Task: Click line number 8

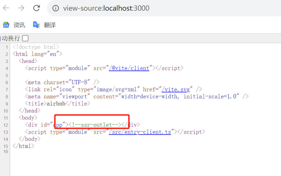Action: (7, 97)
